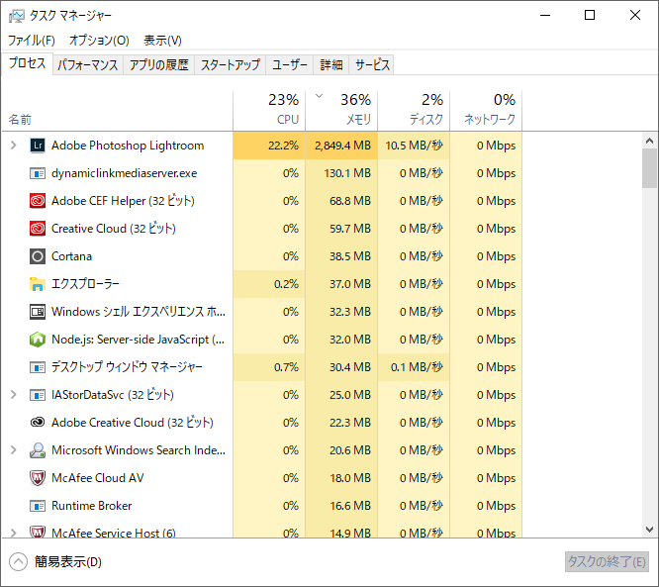Collapse to 簡易表示 using the arrow button
This screenshot has height=587, width=659.
point(18,562)
